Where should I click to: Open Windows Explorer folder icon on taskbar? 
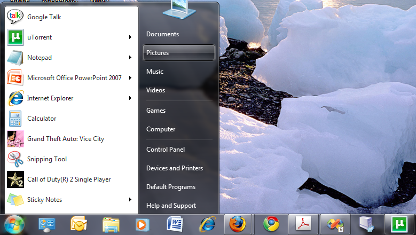[111, 225]
